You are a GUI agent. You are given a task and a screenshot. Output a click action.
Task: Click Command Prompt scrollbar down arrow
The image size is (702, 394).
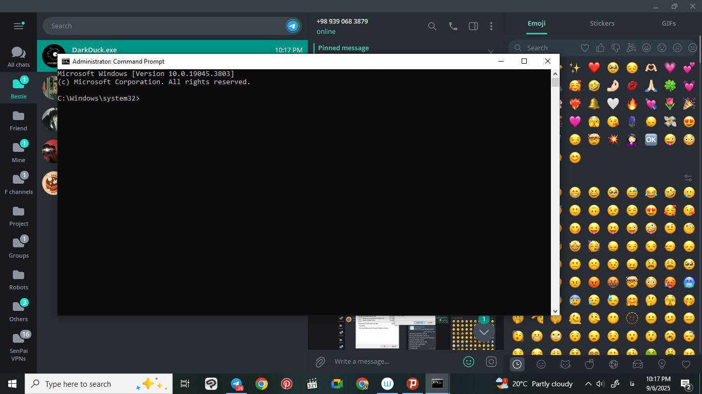pos(555,311)
